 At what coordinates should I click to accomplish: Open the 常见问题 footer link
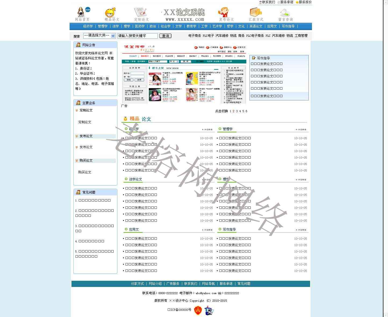[x=244, y=284]
